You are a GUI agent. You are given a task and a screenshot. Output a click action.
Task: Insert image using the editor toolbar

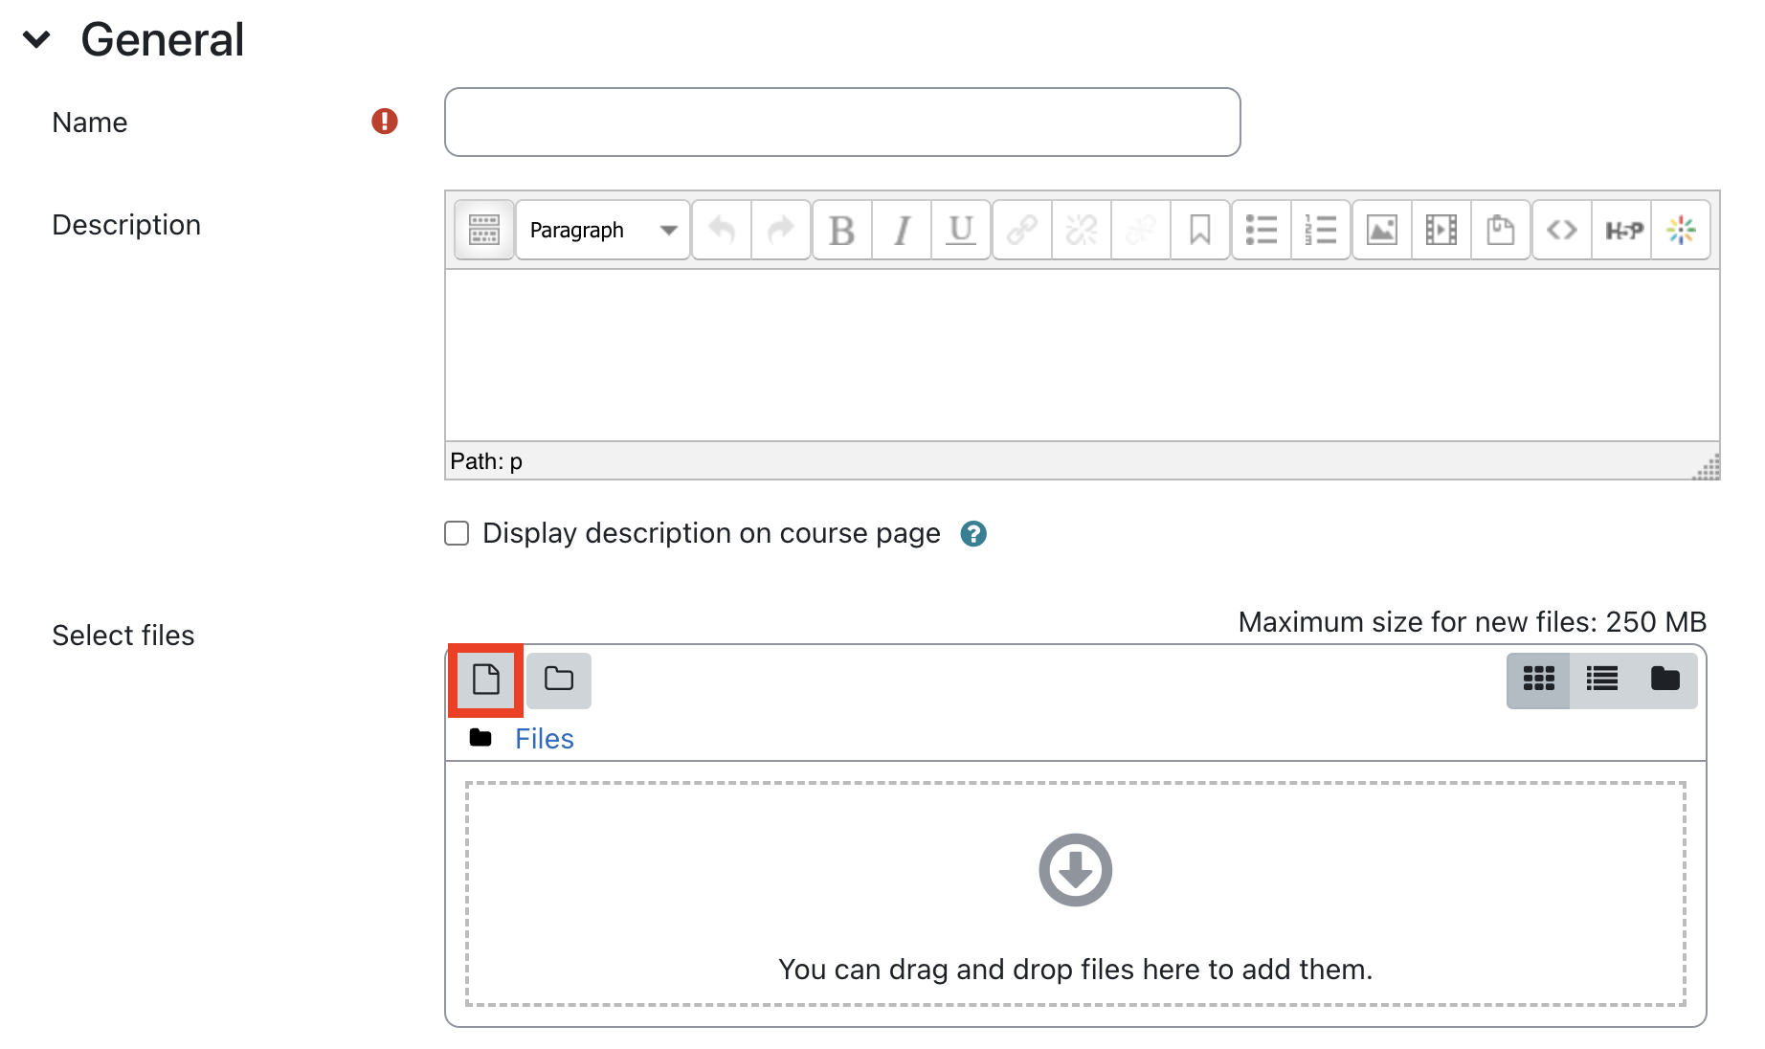point(1381,230)
